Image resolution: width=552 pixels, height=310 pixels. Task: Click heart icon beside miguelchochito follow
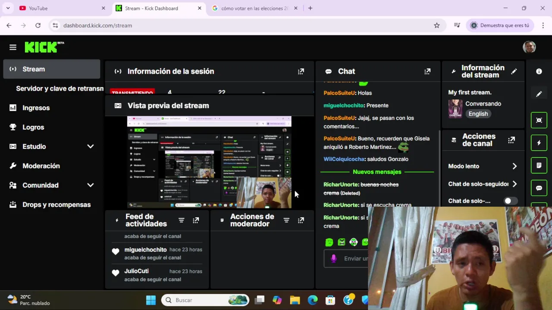pyautogui.click(x=116, y=251)
